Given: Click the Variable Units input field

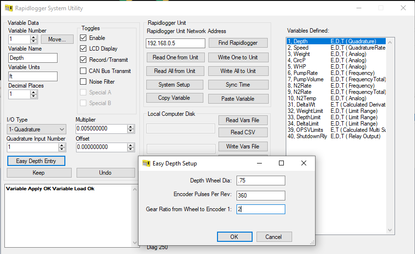Looking at the screenshot, I should pyautogui.click(x=33, y=76).
